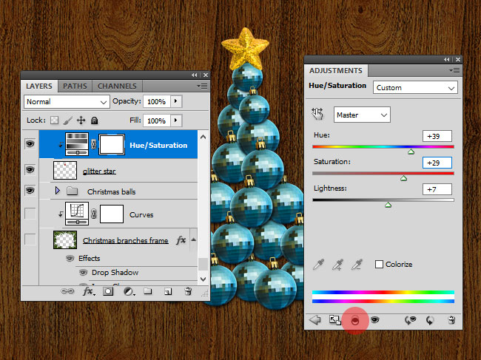Select the on-image targeted adjustment hand tool
The height and width of the screenshot is (360, 481).
click(317, 114)
